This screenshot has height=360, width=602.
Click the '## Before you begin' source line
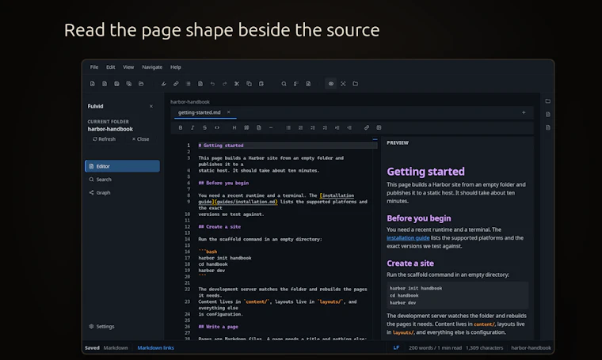tap(223, 183)
